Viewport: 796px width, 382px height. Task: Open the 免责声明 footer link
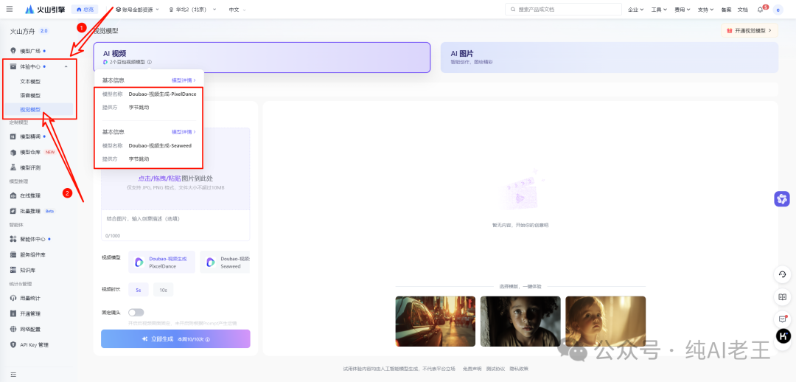(472, 369)
